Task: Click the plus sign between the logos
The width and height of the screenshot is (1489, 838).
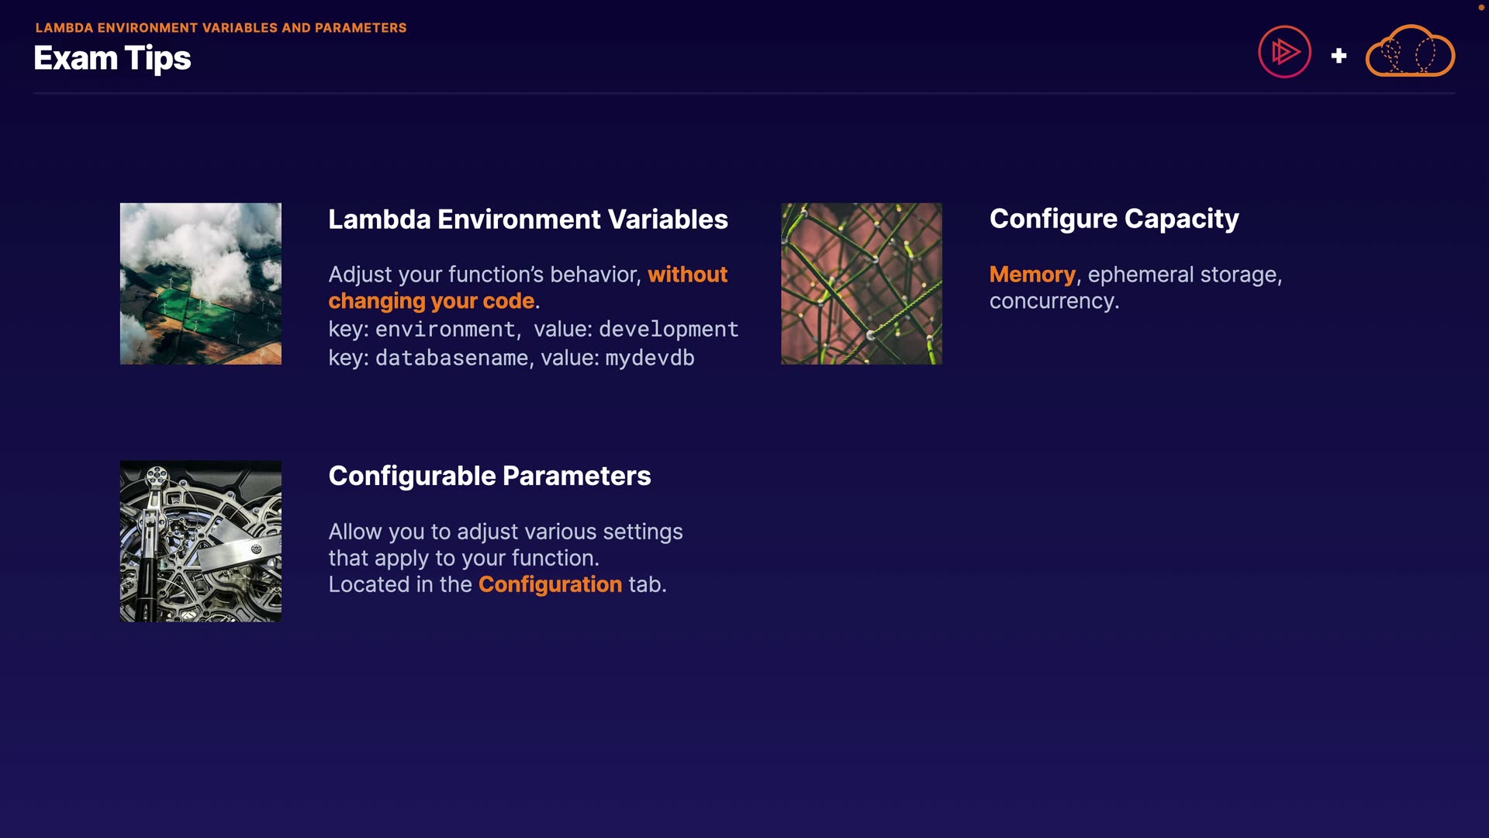Action: (x=1339, y=56)
